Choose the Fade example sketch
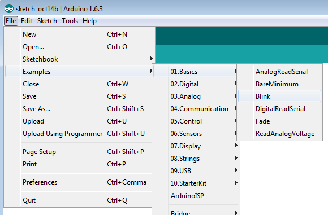328x215 pixels. tap(279, 121)
